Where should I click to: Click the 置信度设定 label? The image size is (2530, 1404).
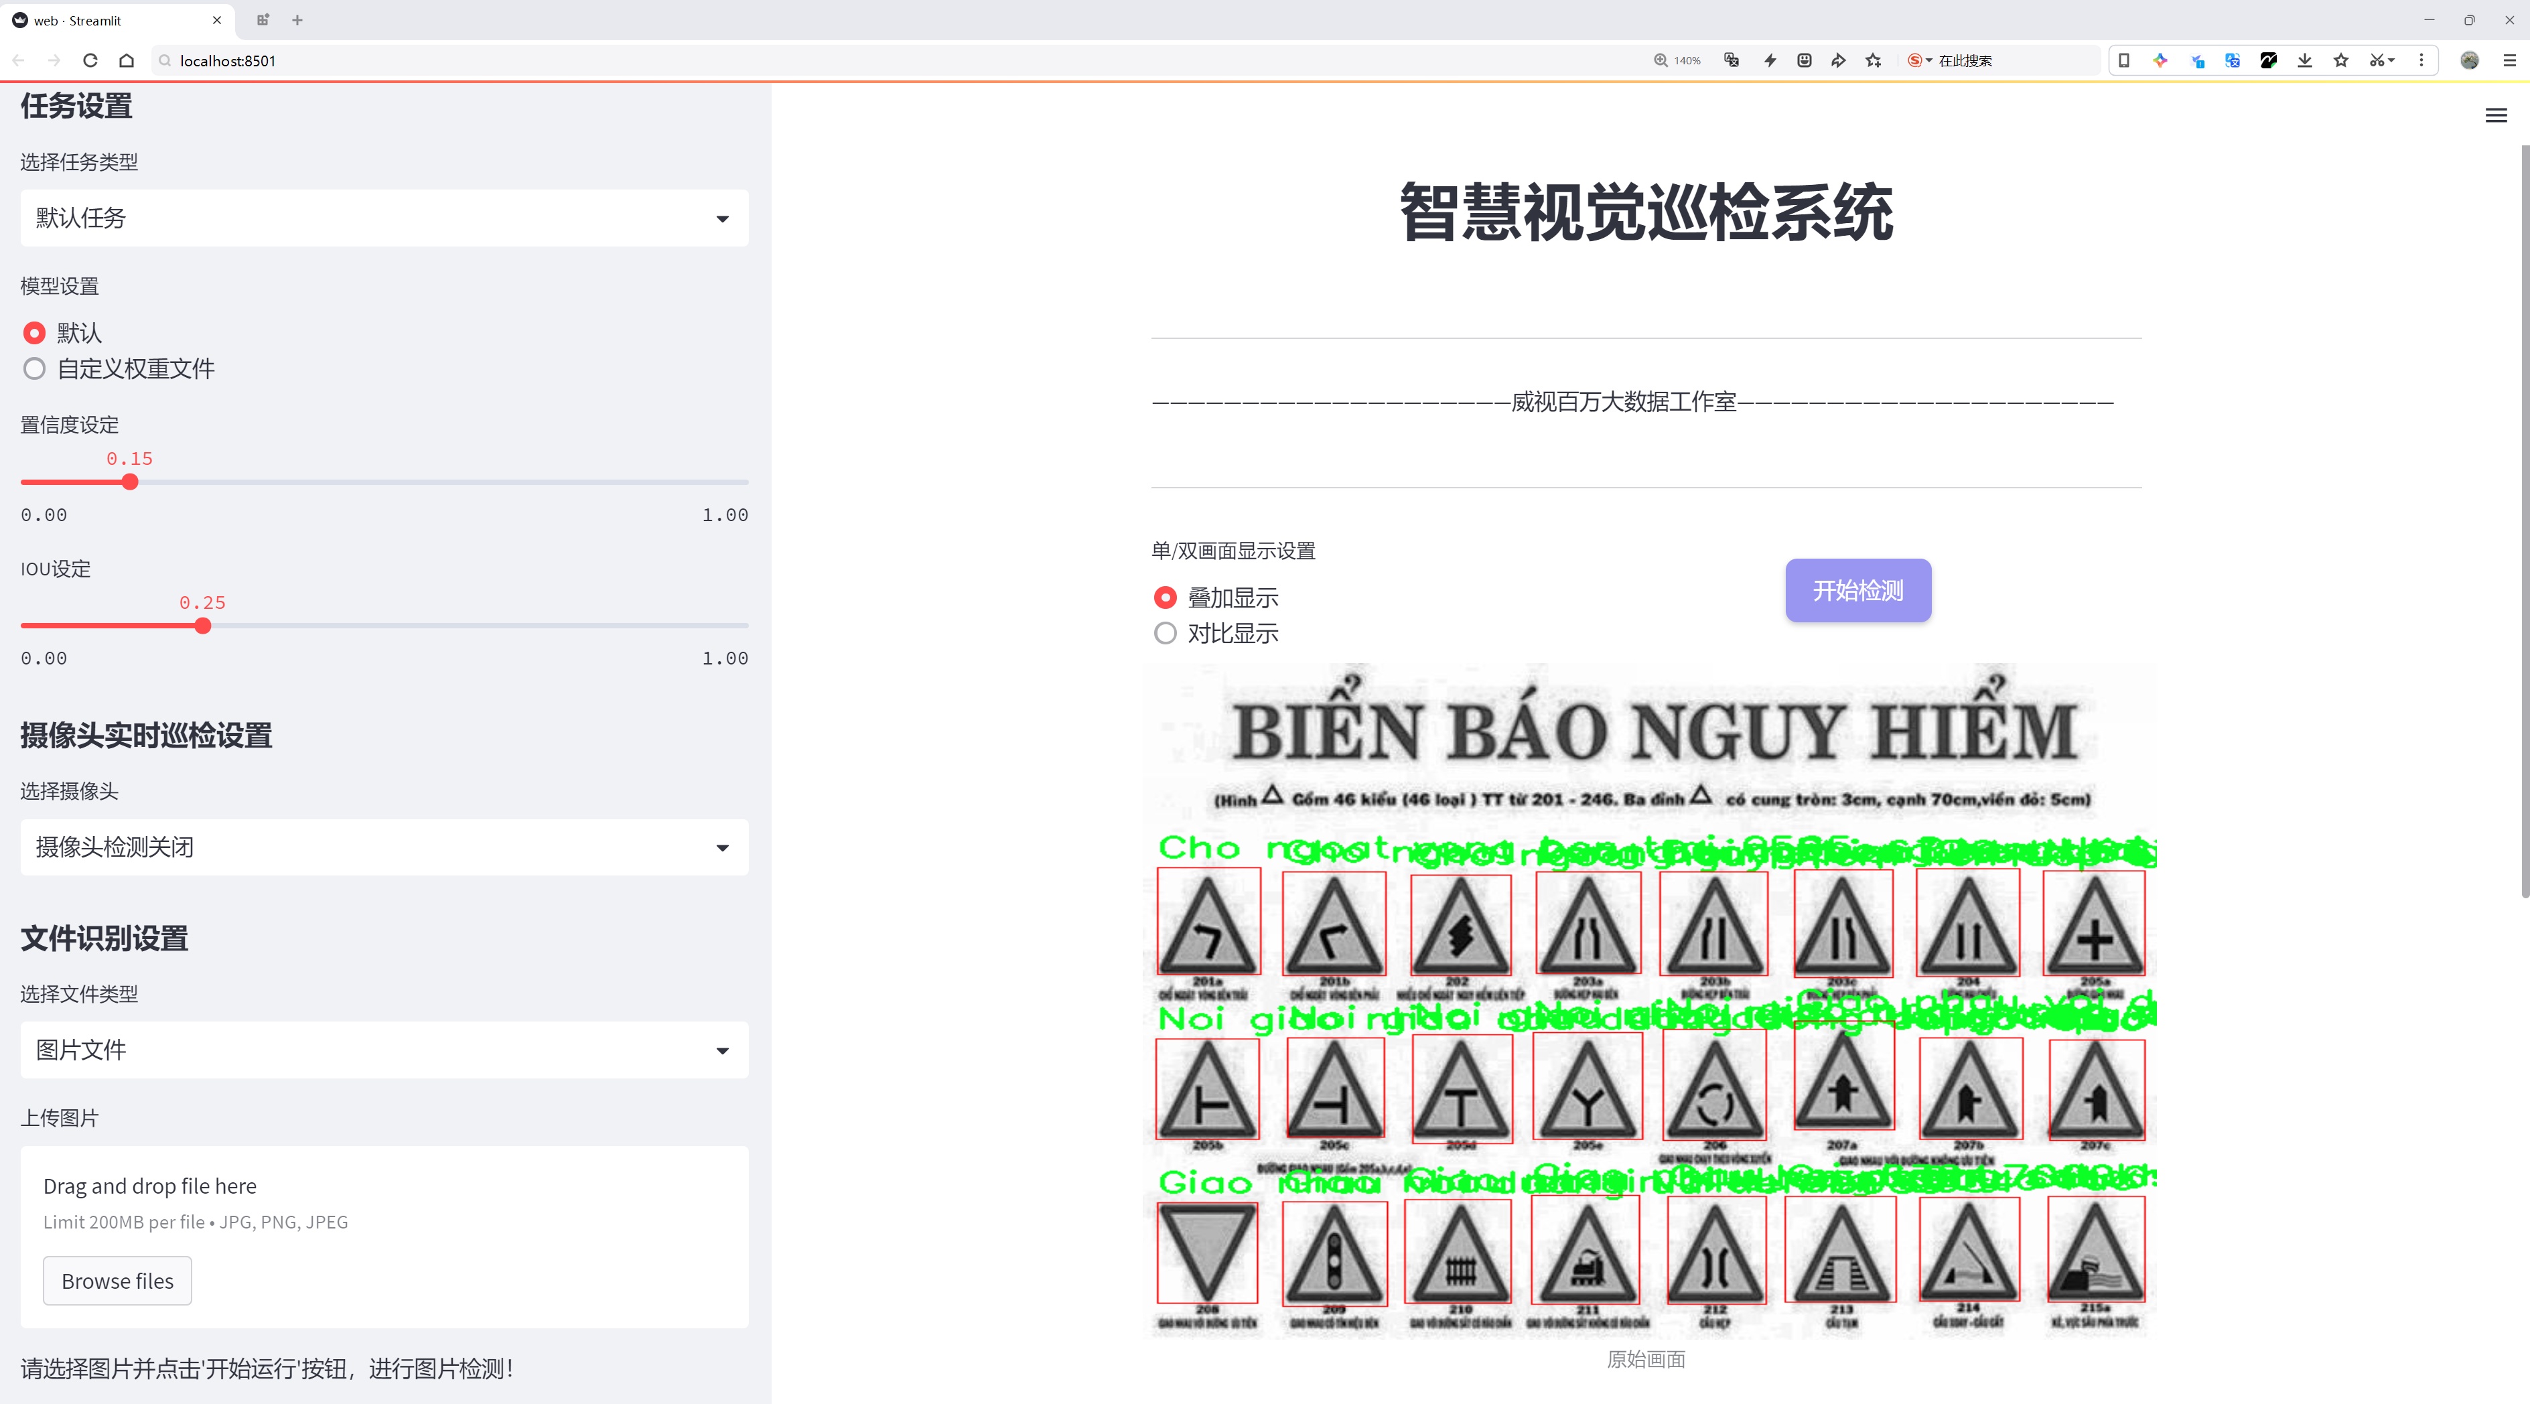70,425
